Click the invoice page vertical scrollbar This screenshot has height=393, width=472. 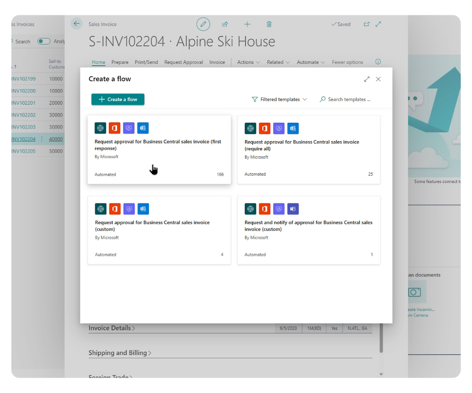point(381,338)
